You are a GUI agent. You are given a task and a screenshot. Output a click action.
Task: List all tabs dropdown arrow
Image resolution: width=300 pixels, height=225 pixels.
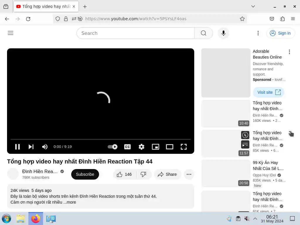[x=253, y=6]
